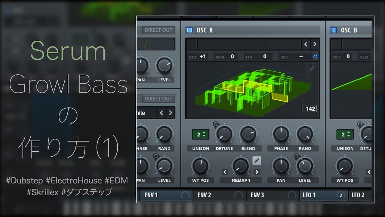Change OSC B UNISON voice count
Viewport: 385px width, 217px height.
345,134
